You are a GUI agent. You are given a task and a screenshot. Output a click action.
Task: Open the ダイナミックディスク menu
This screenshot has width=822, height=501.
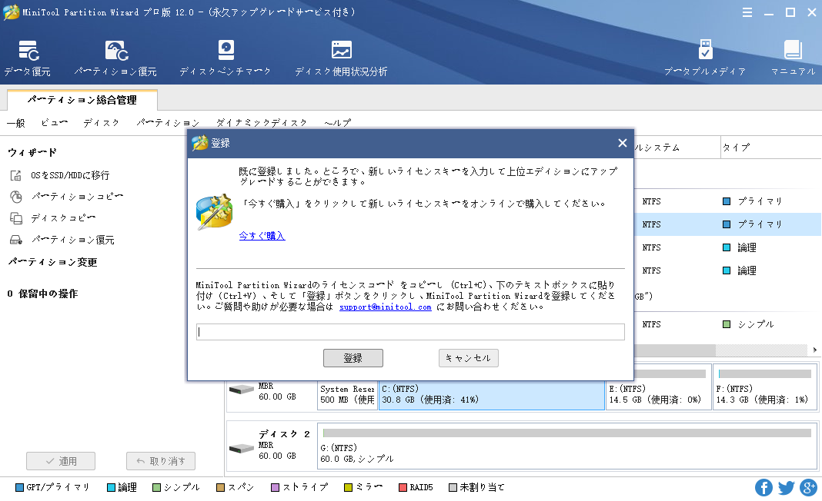262,123
